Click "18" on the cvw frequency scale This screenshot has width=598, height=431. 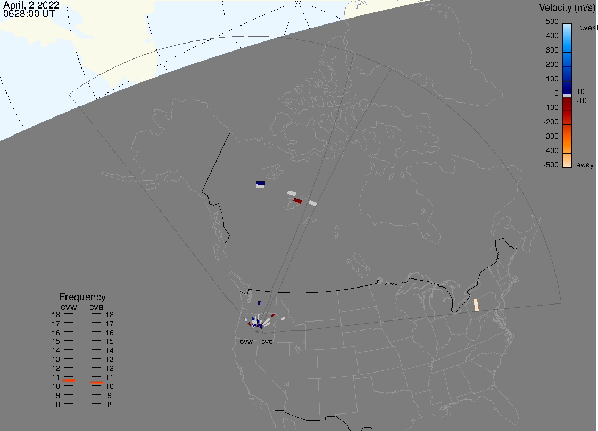coord(56,315)
